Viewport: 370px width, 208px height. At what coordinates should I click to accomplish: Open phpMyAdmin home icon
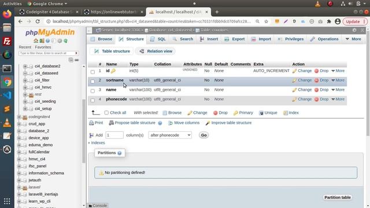click(36, 41)
